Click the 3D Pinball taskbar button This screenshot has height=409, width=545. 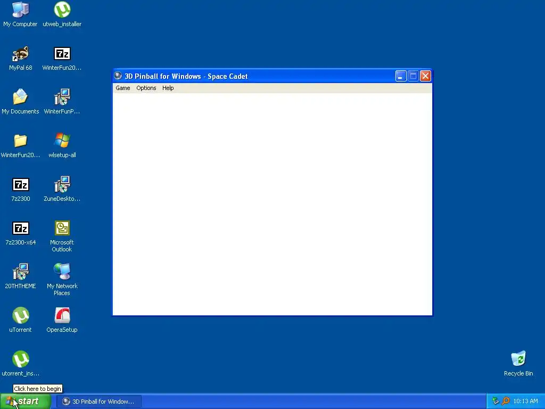click(98, 402)
